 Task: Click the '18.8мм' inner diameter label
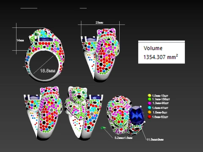click(48, 71)
